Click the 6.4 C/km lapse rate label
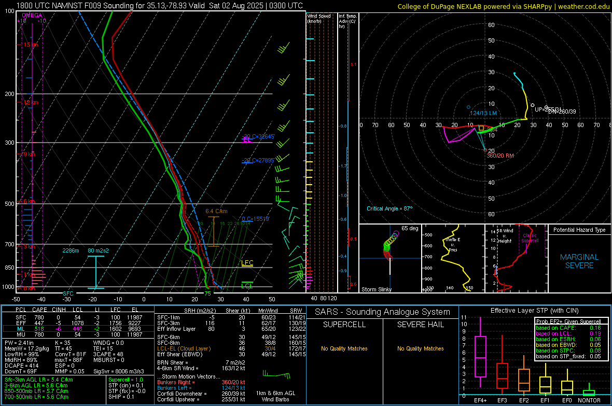This screenshot has width=612, height=406. (216, 211)
